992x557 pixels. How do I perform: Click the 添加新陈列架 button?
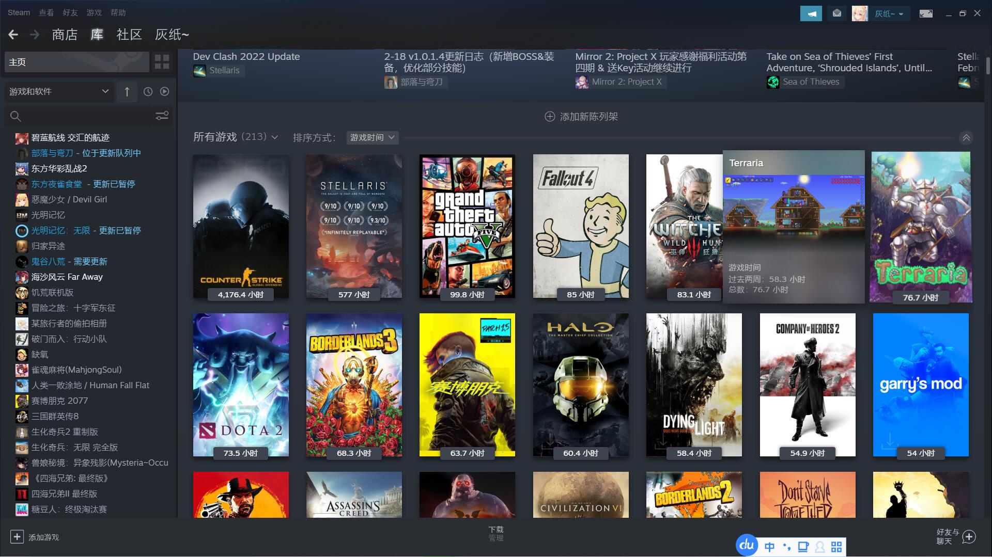click(581, 117)
